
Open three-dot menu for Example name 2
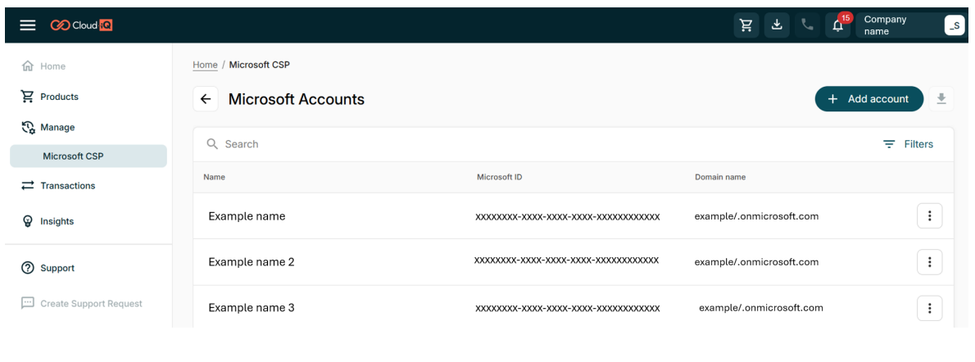tap(930, 262)
